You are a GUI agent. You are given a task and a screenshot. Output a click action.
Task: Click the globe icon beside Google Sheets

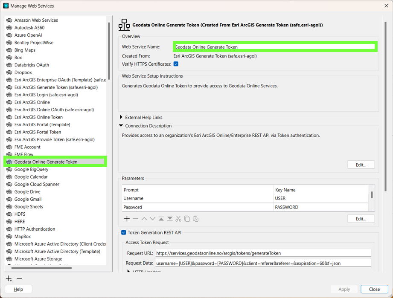pyautogui.click(x=9, y=207)
